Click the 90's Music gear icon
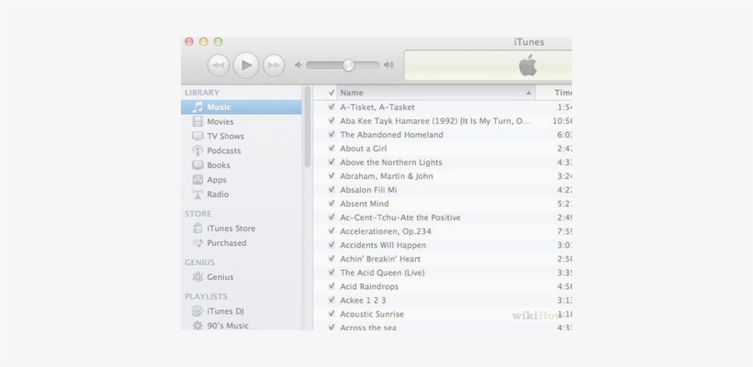753x367 pixels. pos(197,326)
